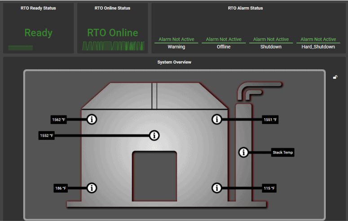This screenshot has height=221, width=348.
Task: Select the 1562 °F temperature label
Action: click(x=58, y=120)
